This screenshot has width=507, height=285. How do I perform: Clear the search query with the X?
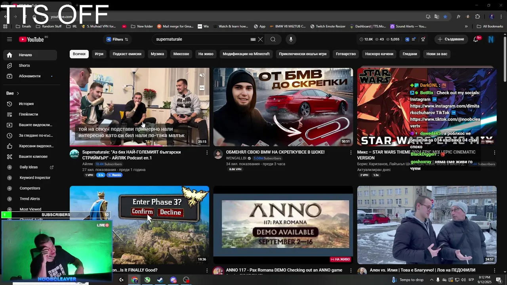(260, 39)
